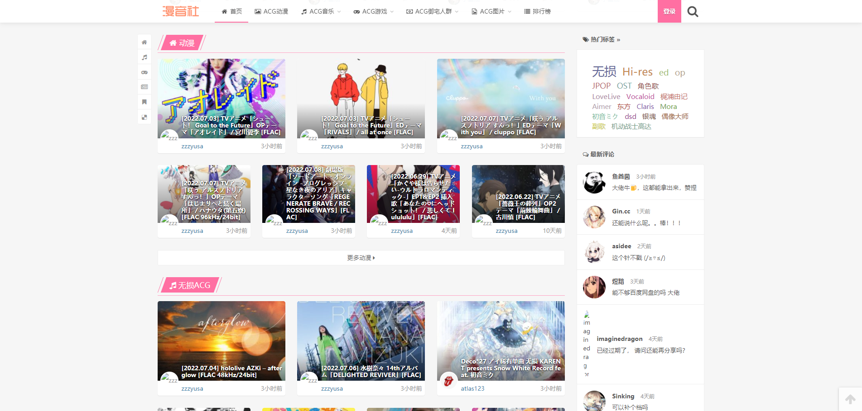
Task: Select the 无损 tag
Action: [x=604, y=71]
